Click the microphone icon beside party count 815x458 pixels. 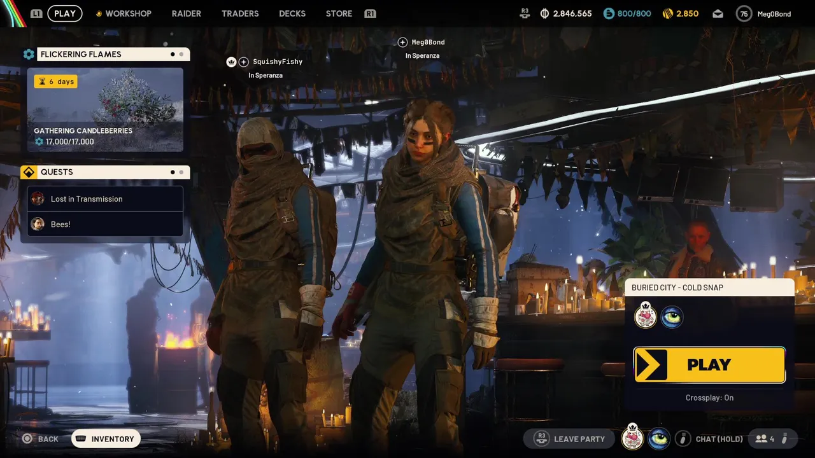coord(784,439)
